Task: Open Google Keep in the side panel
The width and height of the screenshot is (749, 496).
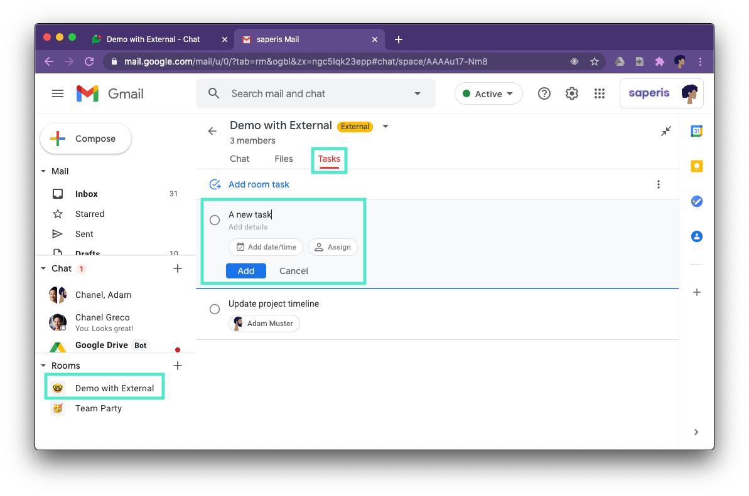Action: point(696,166)
